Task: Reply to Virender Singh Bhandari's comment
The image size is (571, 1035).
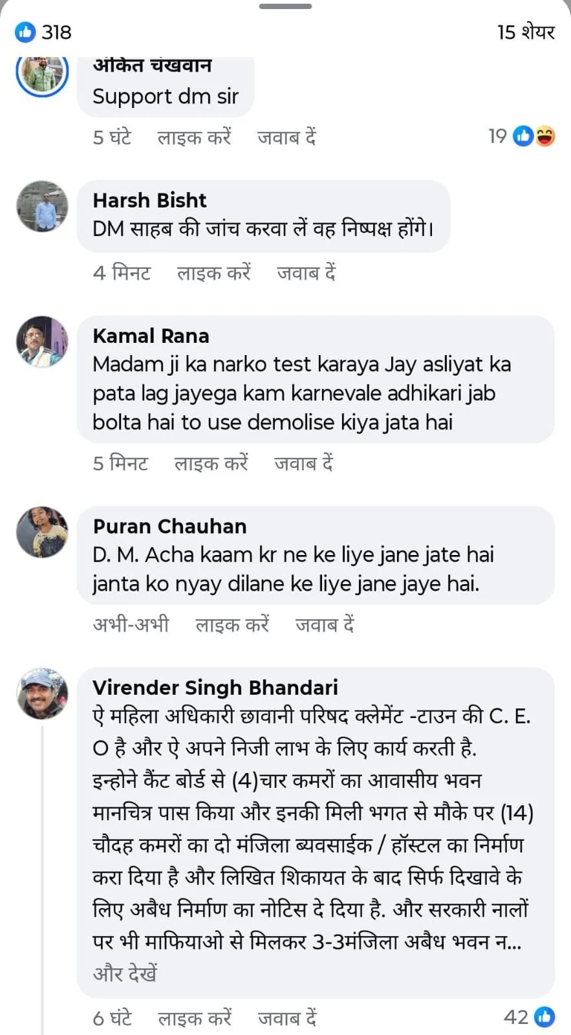Action: coord(287,1018)
